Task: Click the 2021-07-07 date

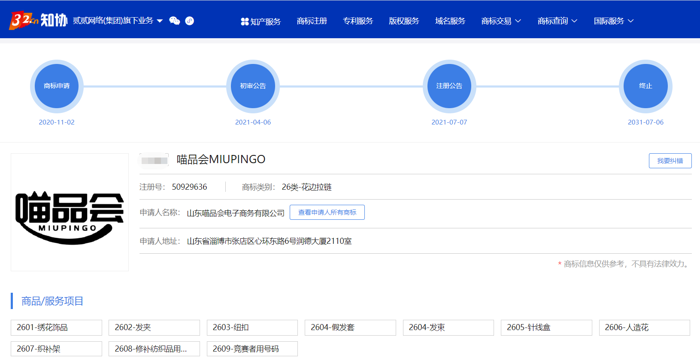Action: pos(449,122)
